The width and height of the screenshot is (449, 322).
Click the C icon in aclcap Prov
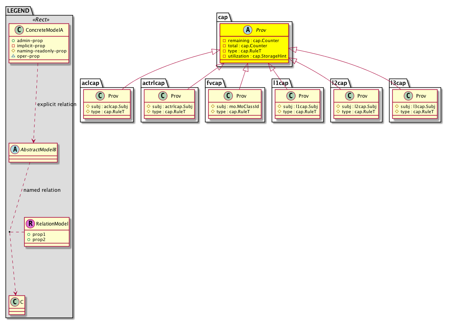(x=100, y=96)
